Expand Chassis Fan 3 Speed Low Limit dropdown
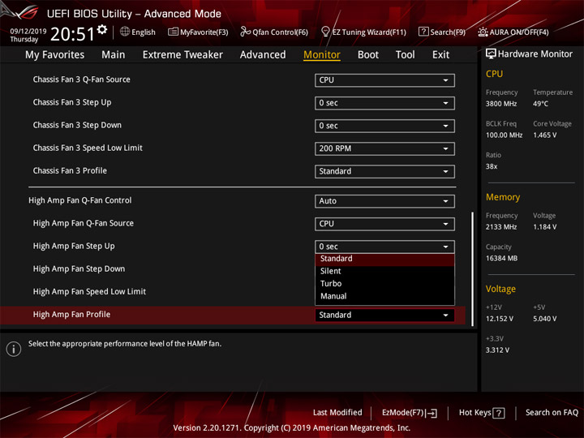Screen dimensions: 584x438 pyautogui.click(x=384, y=148)
